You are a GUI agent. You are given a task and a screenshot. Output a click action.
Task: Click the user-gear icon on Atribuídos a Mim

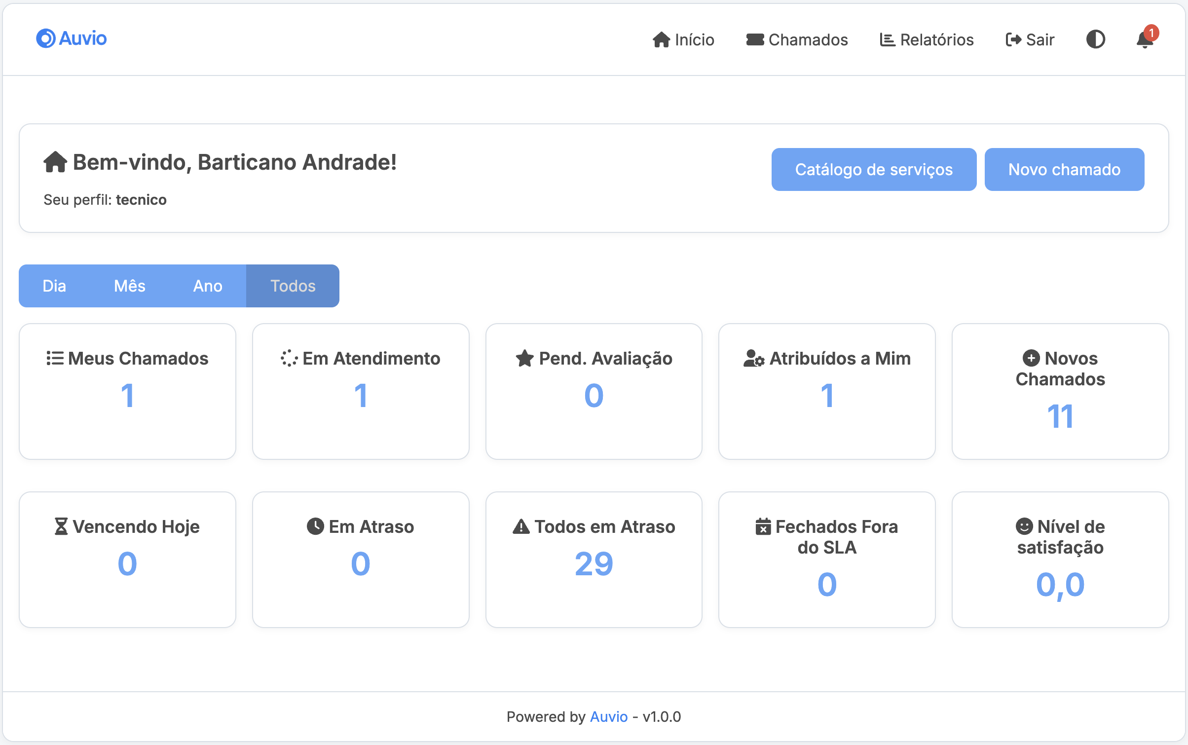754,358
